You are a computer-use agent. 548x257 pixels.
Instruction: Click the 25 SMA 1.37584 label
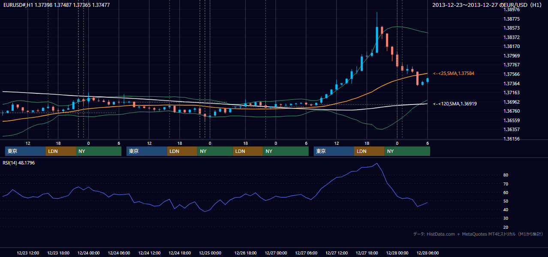pos(454,74)
